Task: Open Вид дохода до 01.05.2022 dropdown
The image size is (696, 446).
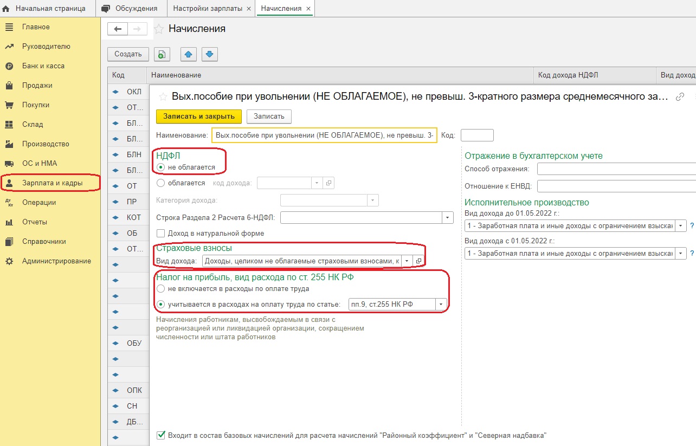Action: point(681,225)
